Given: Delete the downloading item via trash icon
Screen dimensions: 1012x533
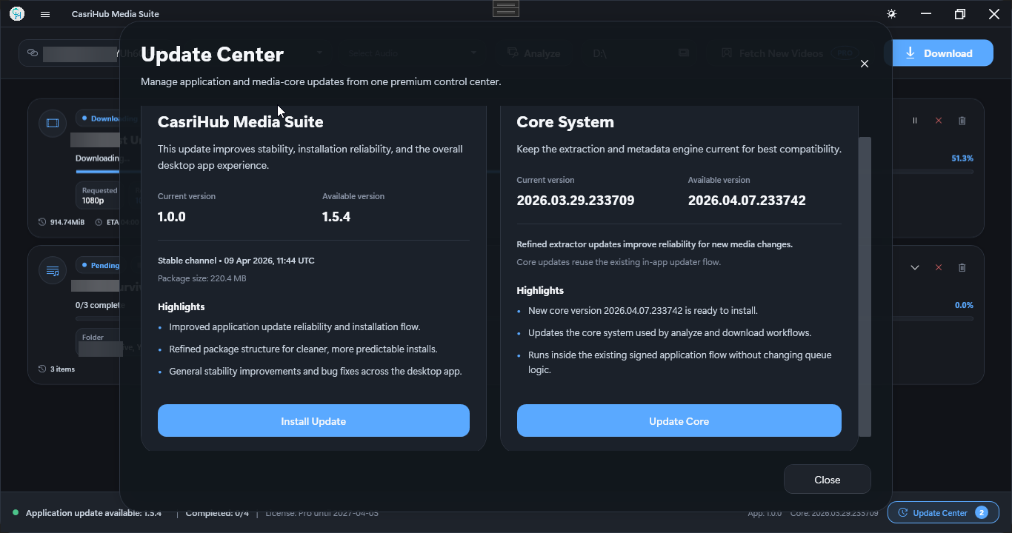Looking at the screenshot, I should (x=962, y=120).
